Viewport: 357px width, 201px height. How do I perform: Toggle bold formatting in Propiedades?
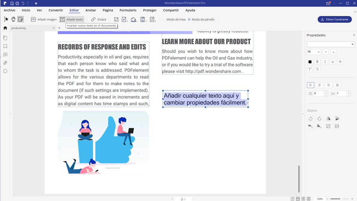[x=318, y=62]
